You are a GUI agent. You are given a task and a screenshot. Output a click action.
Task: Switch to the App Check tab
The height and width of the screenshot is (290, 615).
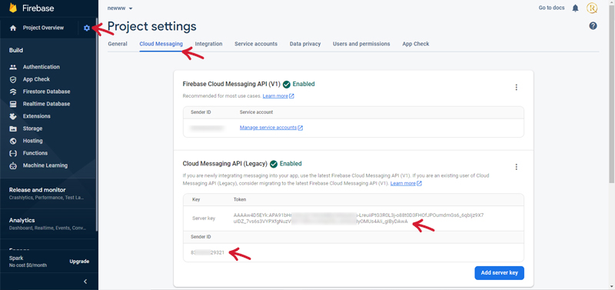[x=416, y=44]
